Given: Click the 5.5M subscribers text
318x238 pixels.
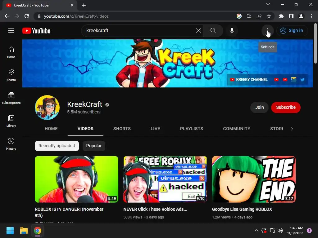Looking at the screenshot, I should (x=84, y=112).
